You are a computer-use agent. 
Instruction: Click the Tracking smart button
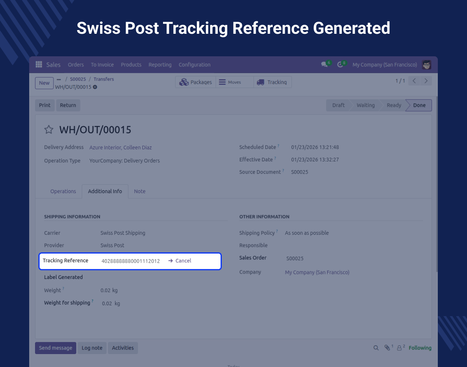(272, 82)
